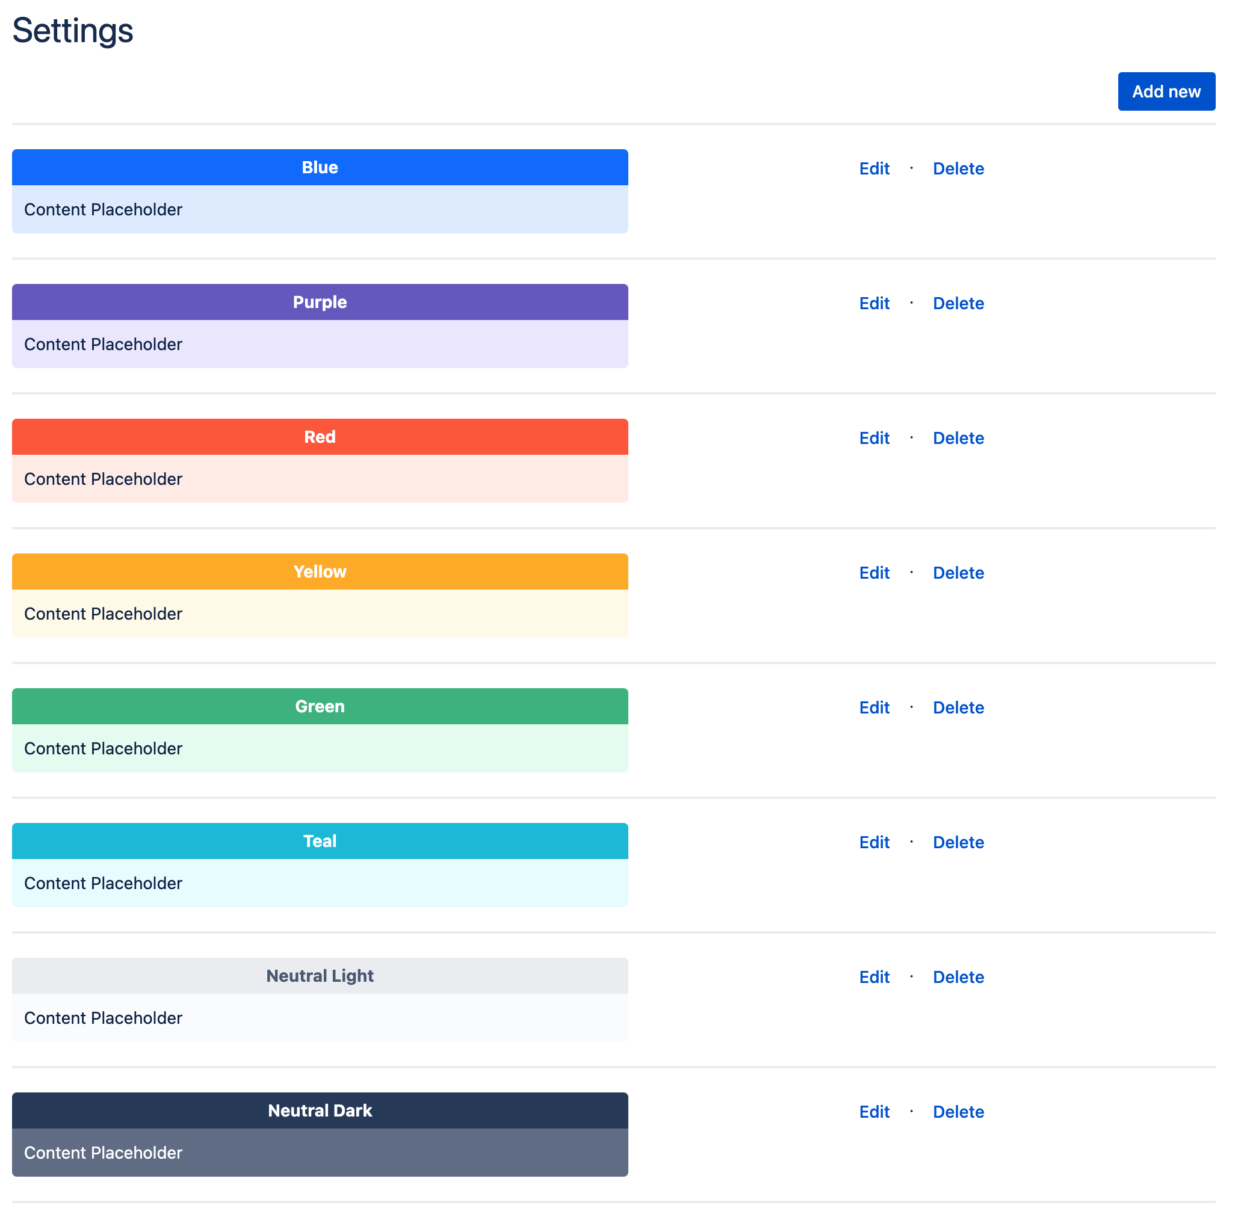Image resolution: width=1235 pixels, height=1226 pixels.
Task: Delete the Red color entry
Action: click(x=958, y=437)
